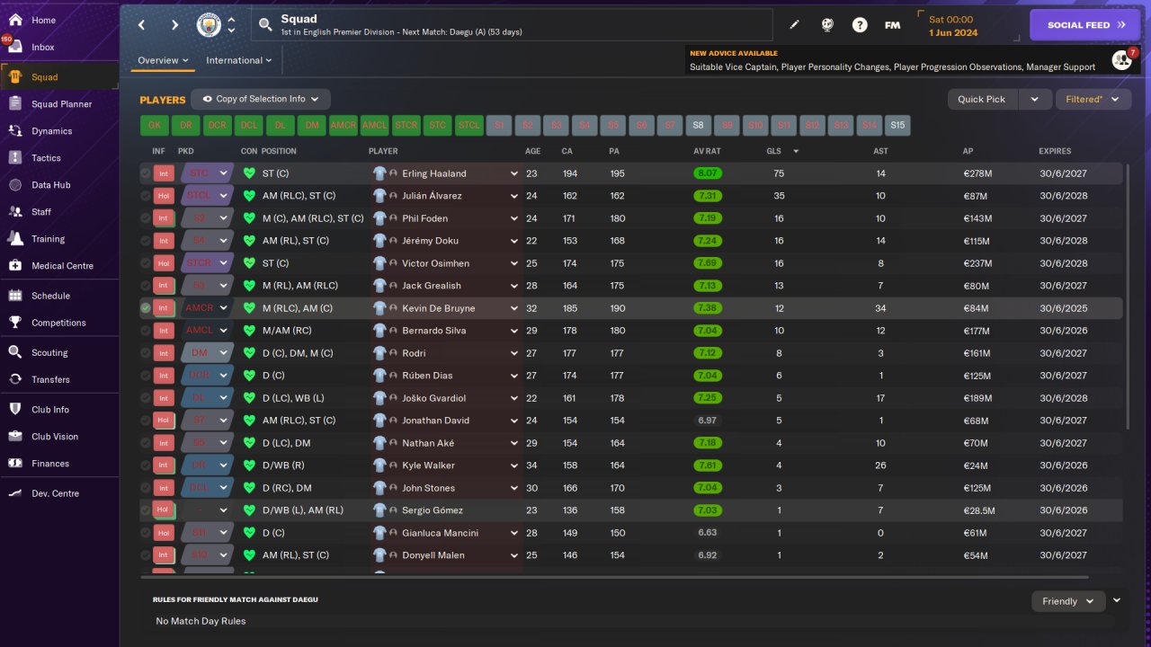The image size is (1151, 647).
Task: Collapse the match rules panel chevron
Action: (x=1117, y=600)
